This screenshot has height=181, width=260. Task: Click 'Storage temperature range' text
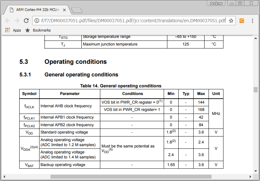107,37
